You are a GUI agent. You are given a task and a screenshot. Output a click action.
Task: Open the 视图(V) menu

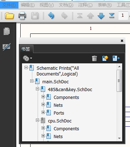47,5
